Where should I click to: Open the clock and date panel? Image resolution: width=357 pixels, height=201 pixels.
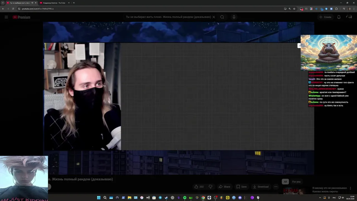tap(350, 198)
